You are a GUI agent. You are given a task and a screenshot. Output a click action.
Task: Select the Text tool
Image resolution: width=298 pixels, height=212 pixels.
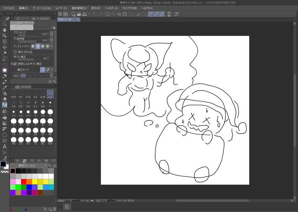[4, 147]
